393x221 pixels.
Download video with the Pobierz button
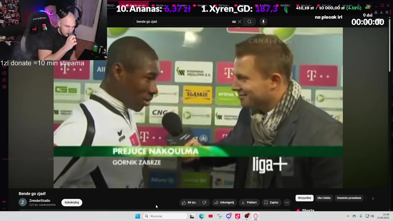click(249, 203)
